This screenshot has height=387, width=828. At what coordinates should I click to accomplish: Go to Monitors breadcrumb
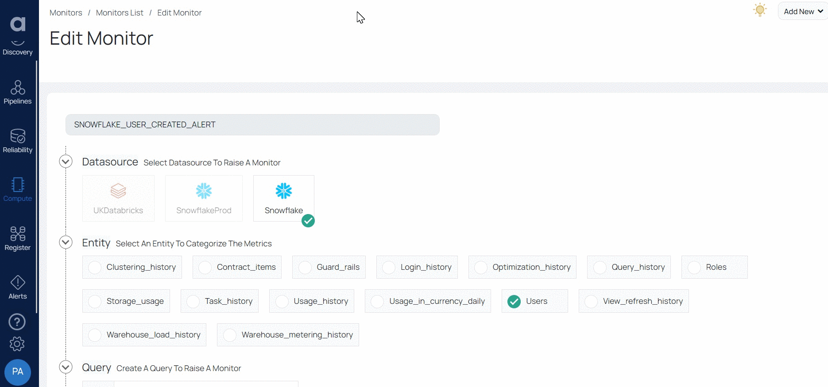click(66, 13)
